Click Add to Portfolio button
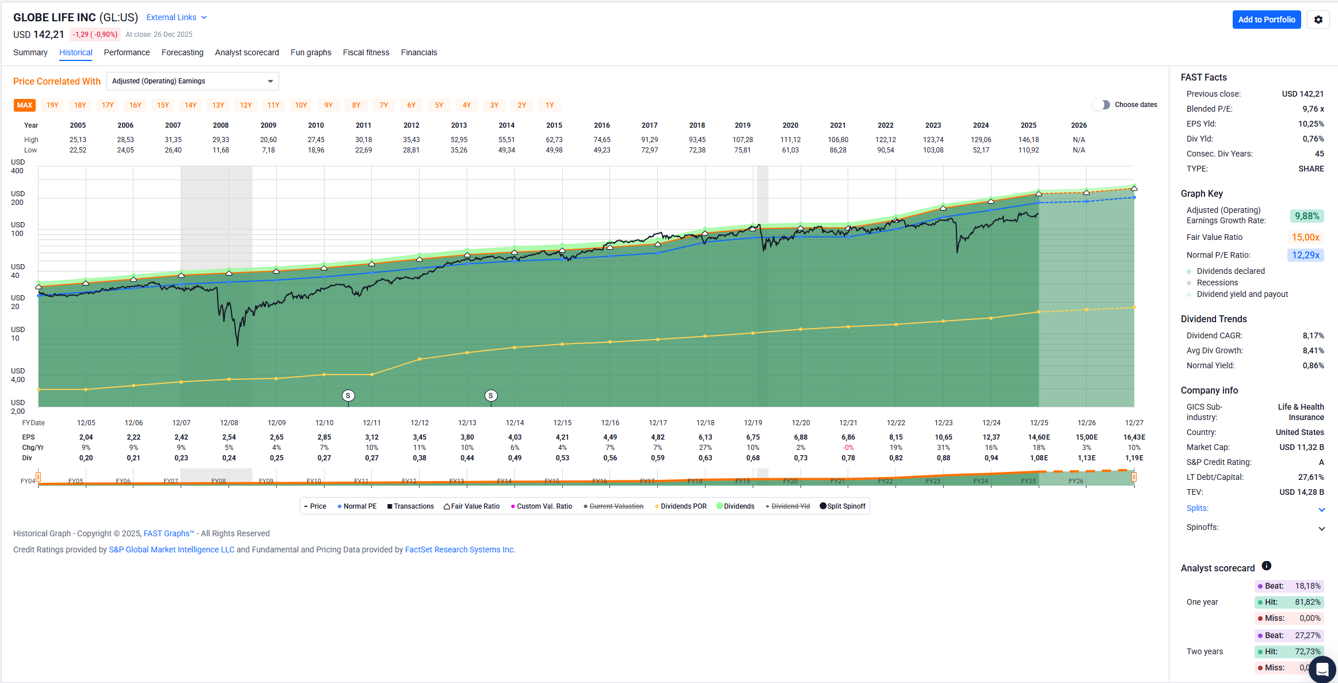 (1266, 20)
